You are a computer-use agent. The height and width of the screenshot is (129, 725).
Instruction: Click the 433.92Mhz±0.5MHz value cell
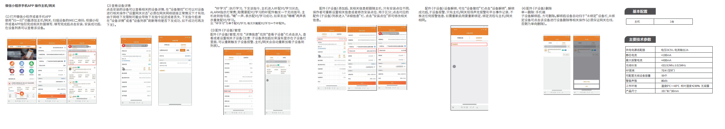tap(684, 65)
